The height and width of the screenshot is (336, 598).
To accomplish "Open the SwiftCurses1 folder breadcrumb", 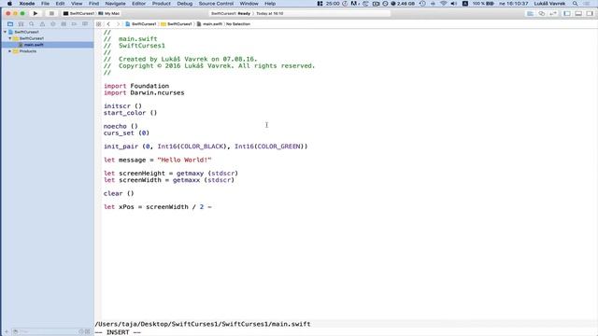I will pos(177,24).
